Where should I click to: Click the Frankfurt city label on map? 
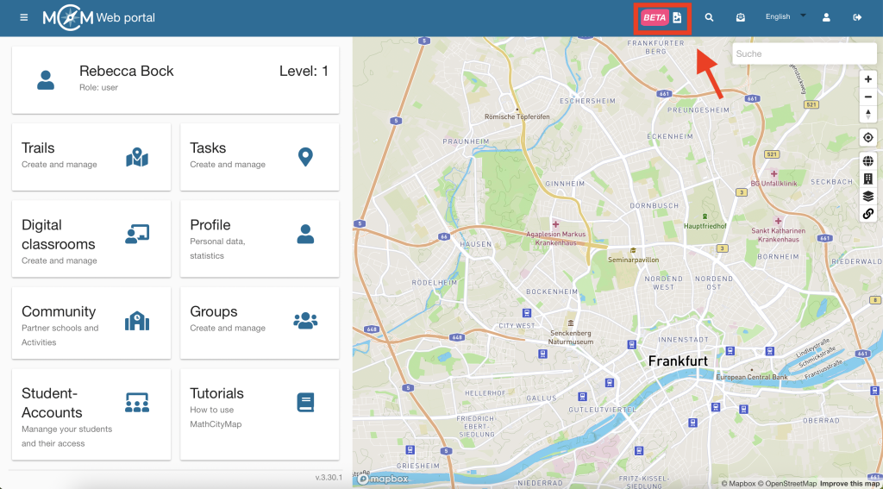[x=678, y=361]
